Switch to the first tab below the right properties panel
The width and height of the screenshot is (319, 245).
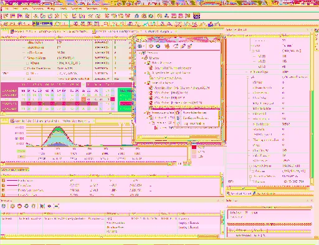(239, 193)
